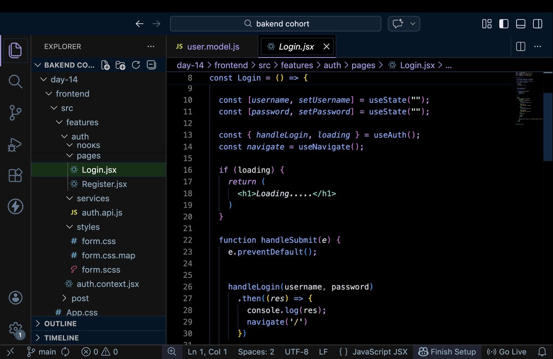The height and width of the screenshot is (359, 553).
Task: Expand the post folder
Action: pyautogui.click(x=64, y=298)
